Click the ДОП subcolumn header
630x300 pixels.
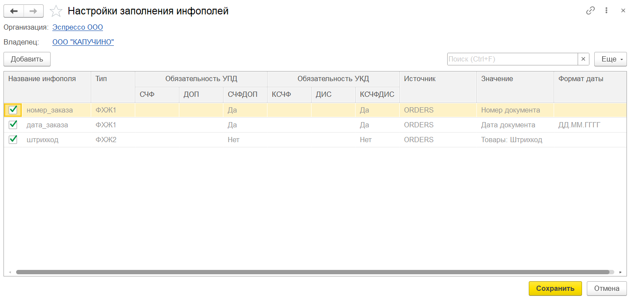click(x=201, y=94)
